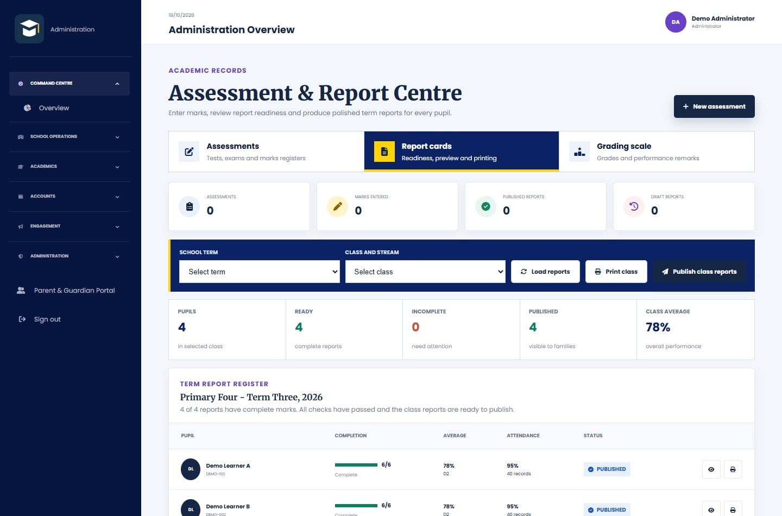The image size is (782, 516).
Task: Expand the Engagement menu
Action: pyautogui.click(x=70, y=226)
